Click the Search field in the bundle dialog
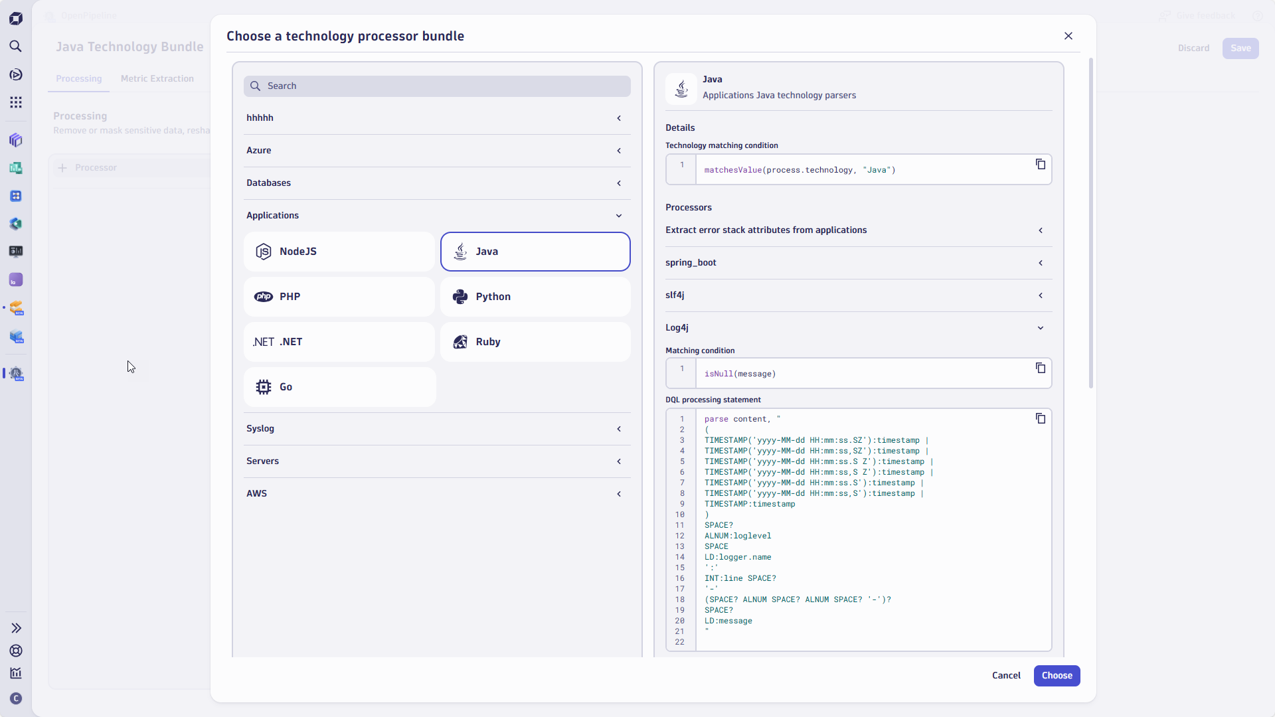1275x717 pixels. pos(436,86)
